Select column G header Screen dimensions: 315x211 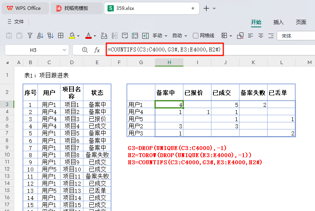(141, 63)
